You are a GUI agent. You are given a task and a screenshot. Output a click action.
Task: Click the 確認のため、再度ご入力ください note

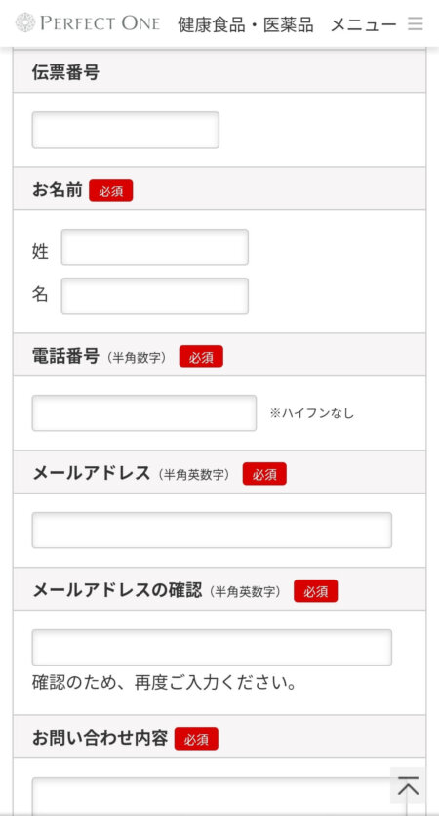point(165,682)
